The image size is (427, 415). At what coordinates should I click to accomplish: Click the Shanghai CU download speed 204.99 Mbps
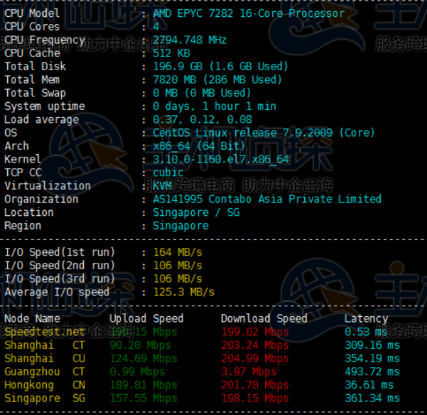pyautogui.click(x=255, y=358)
